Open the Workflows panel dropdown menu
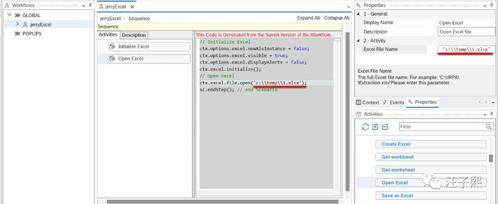498x204 pixels. click(83, 6)
